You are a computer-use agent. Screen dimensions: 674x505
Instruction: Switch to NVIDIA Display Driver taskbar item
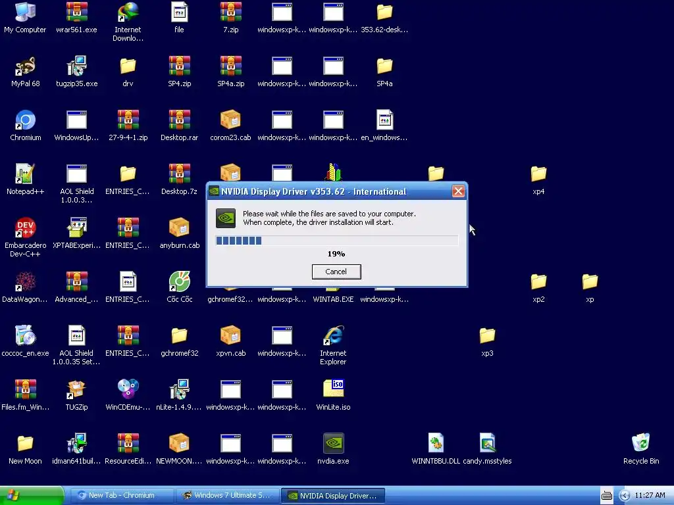tap(332, 496)
